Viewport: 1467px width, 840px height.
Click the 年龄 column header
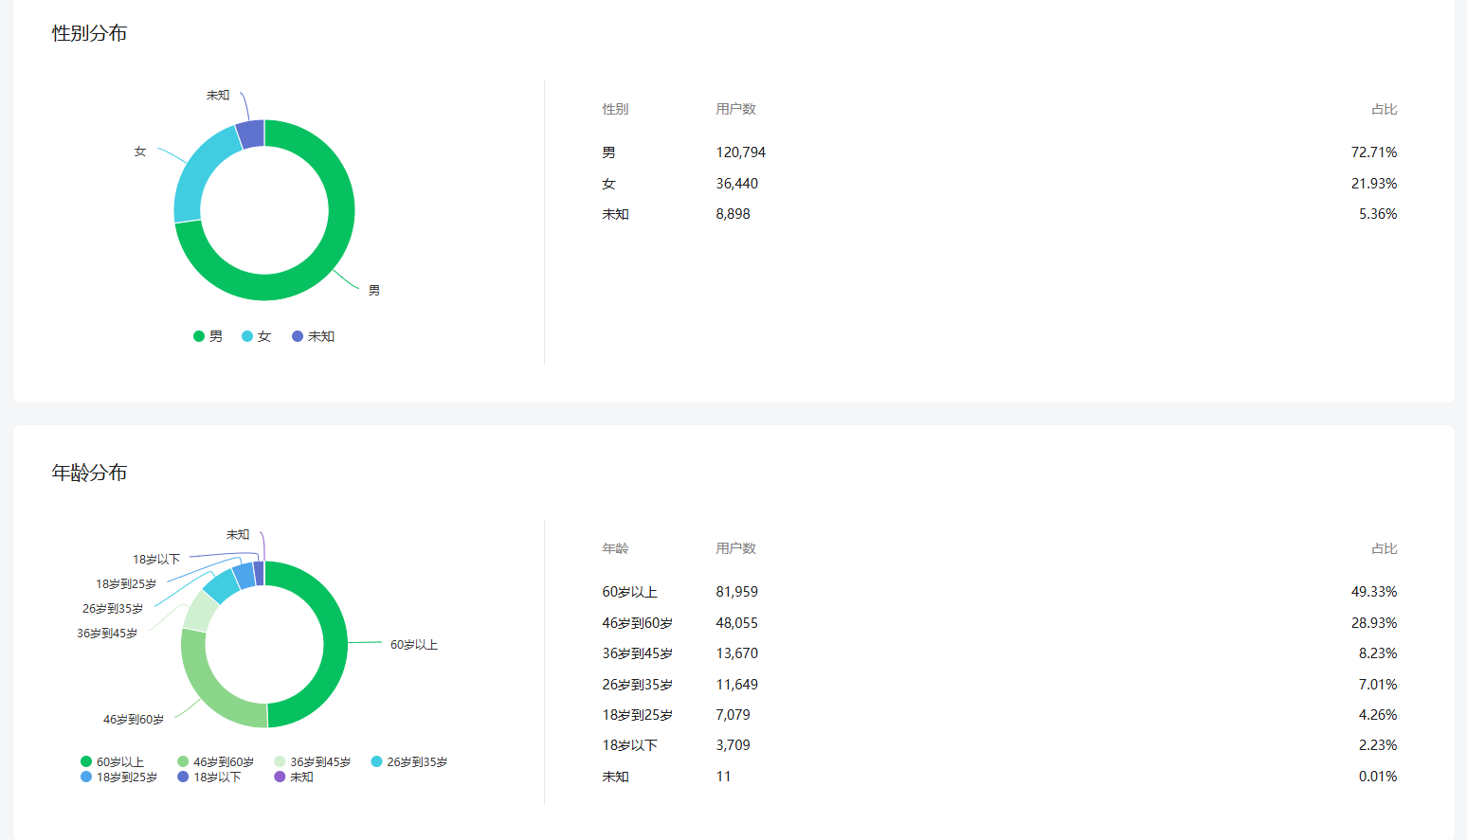click(x=615, y=548)
